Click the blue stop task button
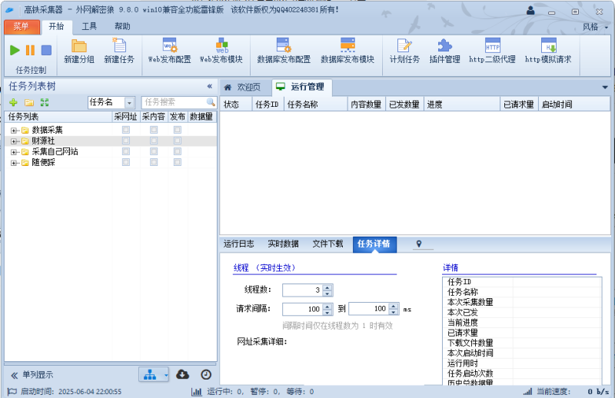 pyautogui.click(x=46, y=50)
